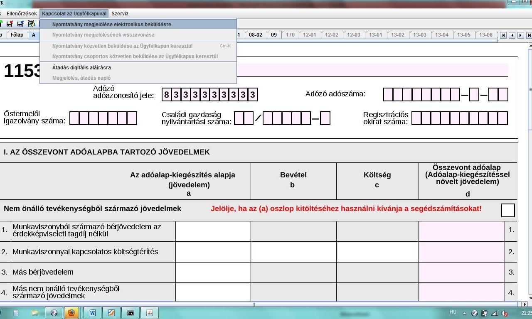
Task: Click row 1 column a income field
Action: (x=213, y=231)
